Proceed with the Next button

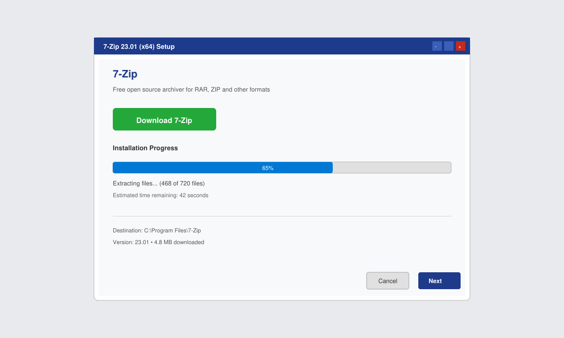[x=439, y=281]
